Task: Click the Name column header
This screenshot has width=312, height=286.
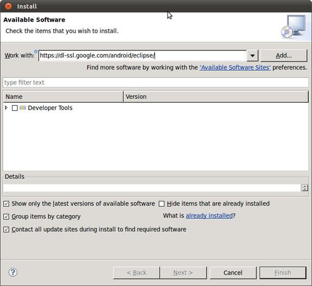Action: click(63, 97)
